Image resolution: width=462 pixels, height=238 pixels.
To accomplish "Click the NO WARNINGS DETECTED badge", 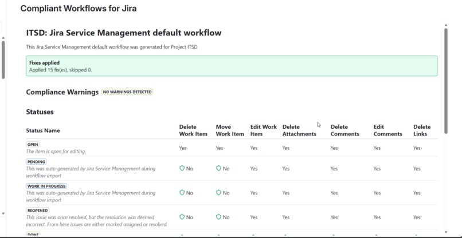I will (127, 92).
